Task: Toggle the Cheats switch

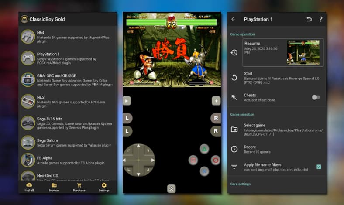Action: coord(316,97)
